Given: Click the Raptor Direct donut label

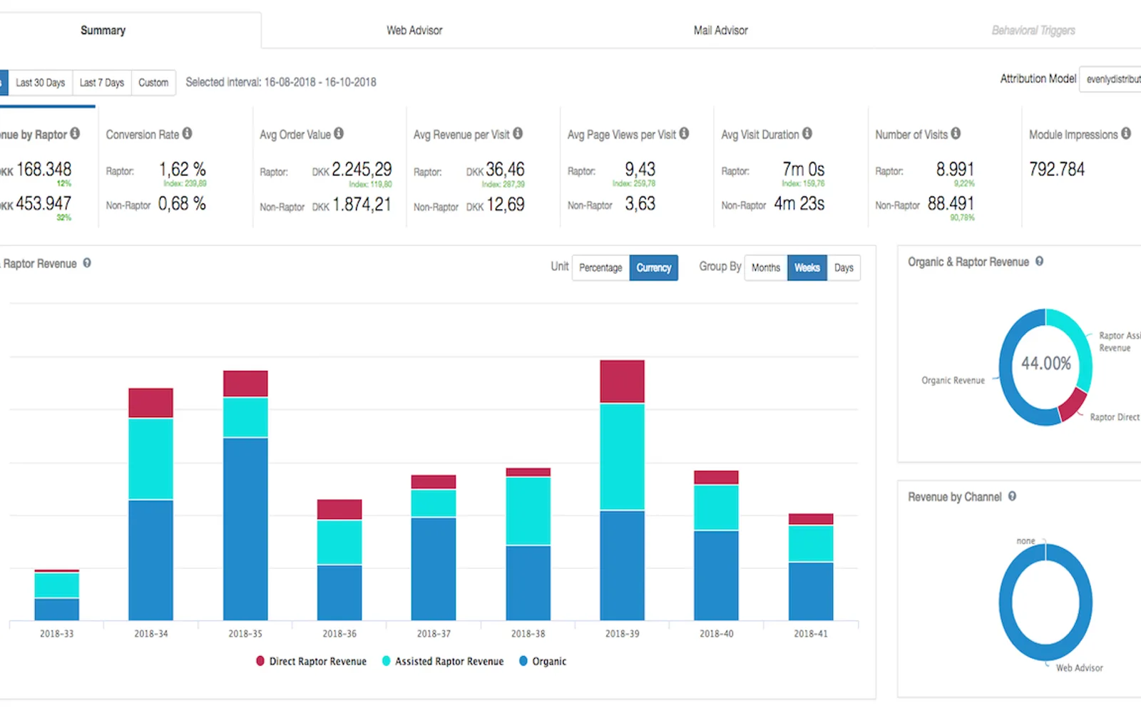Looking at the screenshot, I should tap(1115, 417).
